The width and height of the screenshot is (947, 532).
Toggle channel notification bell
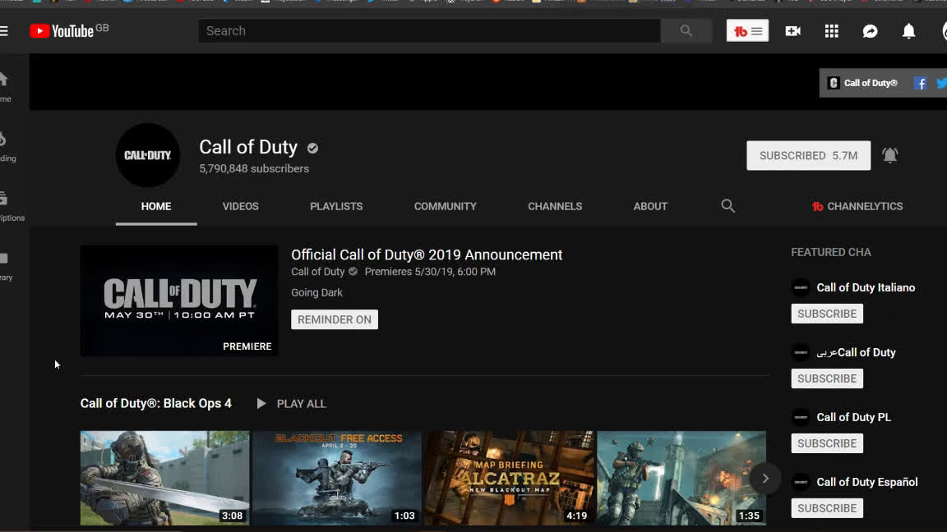889,155
